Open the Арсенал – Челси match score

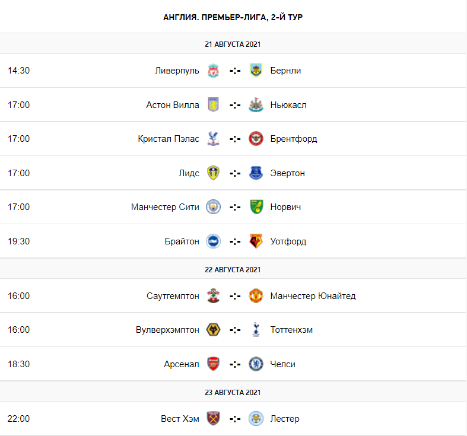click(x=235, y=364)
